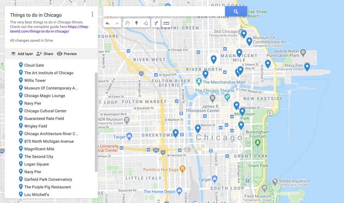The height and width of the screenshot is (203, 344).
Task: Select Guaranteed Rate Field entry
Action: pos(44,118)
